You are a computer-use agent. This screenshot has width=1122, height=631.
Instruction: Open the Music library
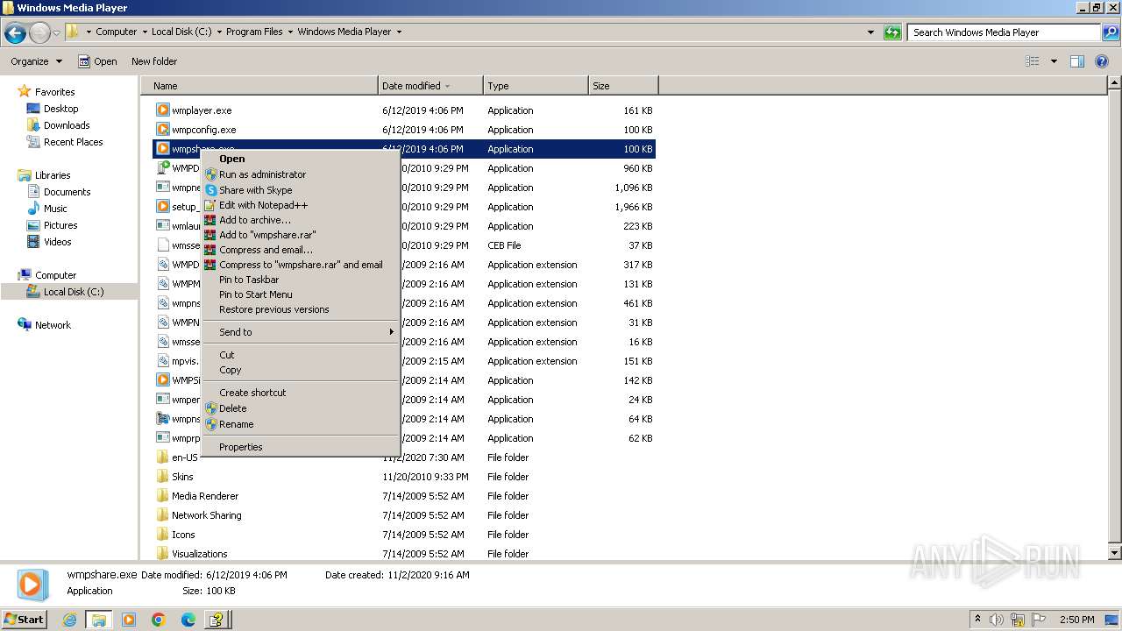[55, 209]
